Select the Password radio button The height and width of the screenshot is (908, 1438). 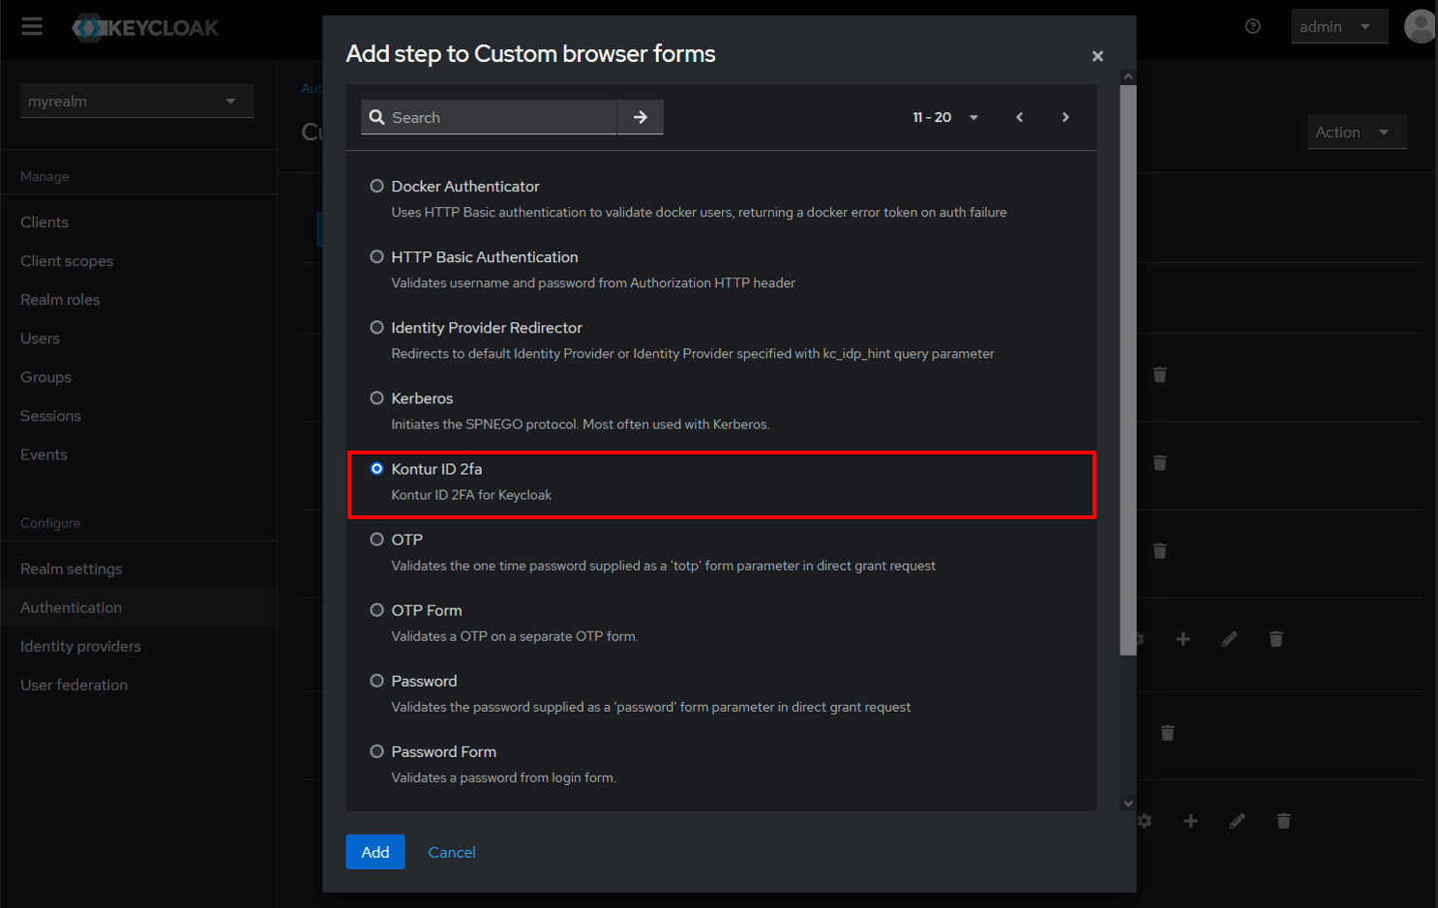click(x=377, y=680)
